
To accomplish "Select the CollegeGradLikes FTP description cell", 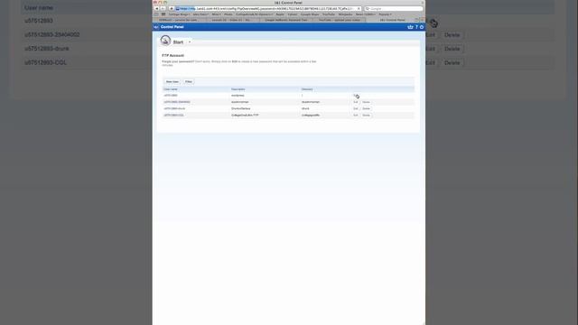I will coord(245,116).
